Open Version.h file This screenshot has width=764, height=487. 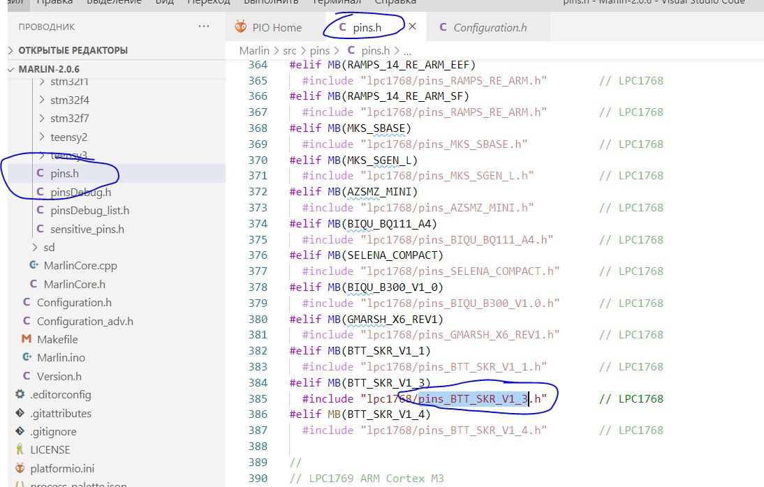pyautogui.click(x=59, y=377)
